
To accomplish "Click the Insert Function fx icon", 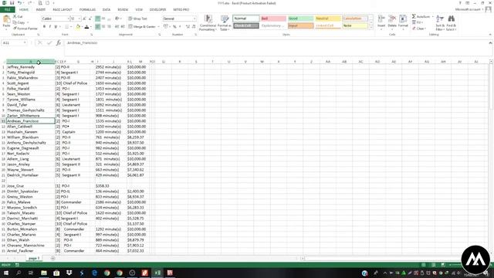I will click(x=59, y=43).
